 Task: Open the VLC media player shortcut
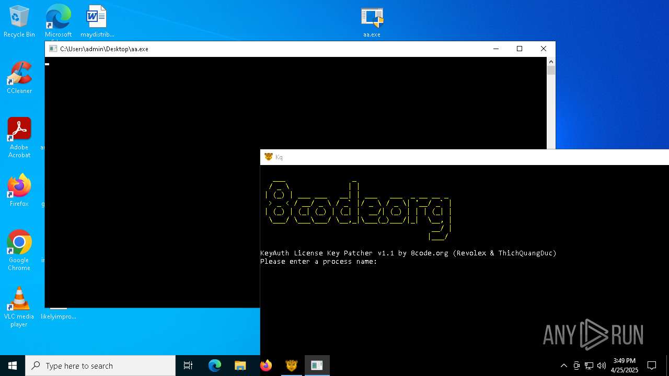pos(19,307)
